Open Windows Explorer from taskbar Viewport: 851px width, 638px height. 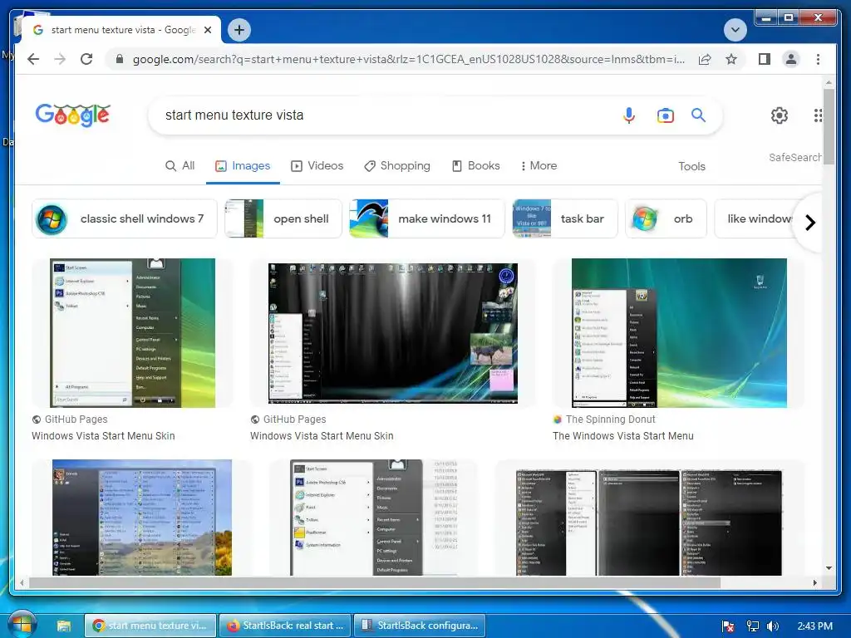pos(64,626)
